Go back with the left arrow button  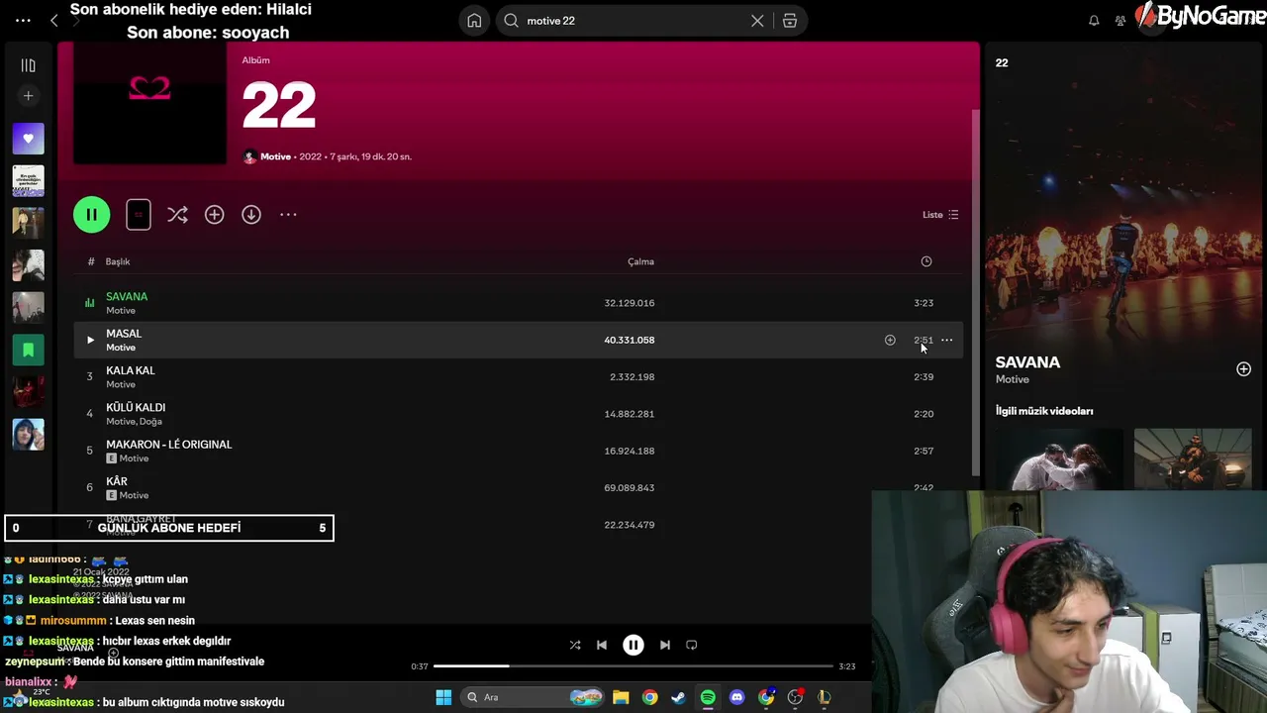point(54,21)
